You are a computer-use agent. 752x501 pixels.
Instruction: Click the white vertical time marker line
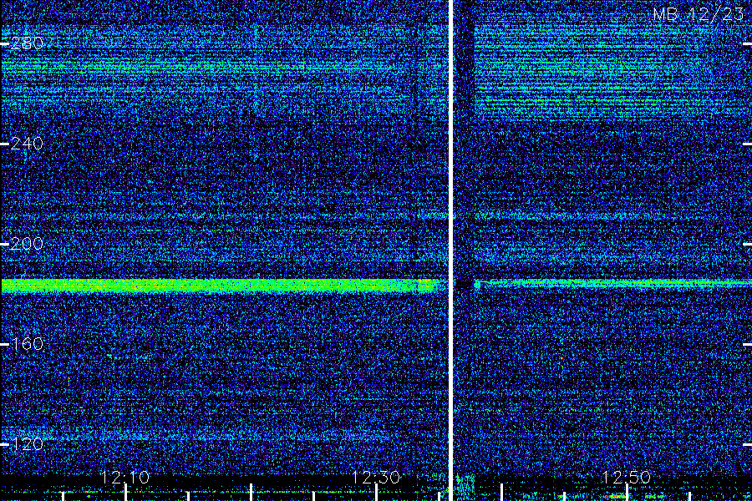point(451,250)
